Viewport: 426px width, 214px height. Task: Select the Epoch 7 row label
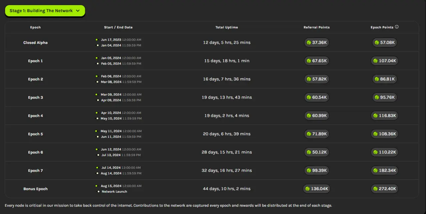pyautogui.click(x=35, y=171)
